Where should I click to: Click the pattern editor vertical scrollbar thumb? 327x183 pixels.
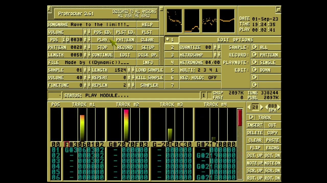240,118
